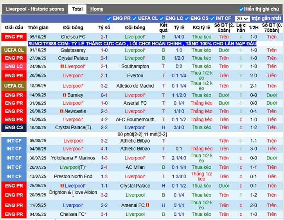The image size is (284, 220).
Task: Toggle the Hiển thị ghi chú checkbox
Action: 241,9
